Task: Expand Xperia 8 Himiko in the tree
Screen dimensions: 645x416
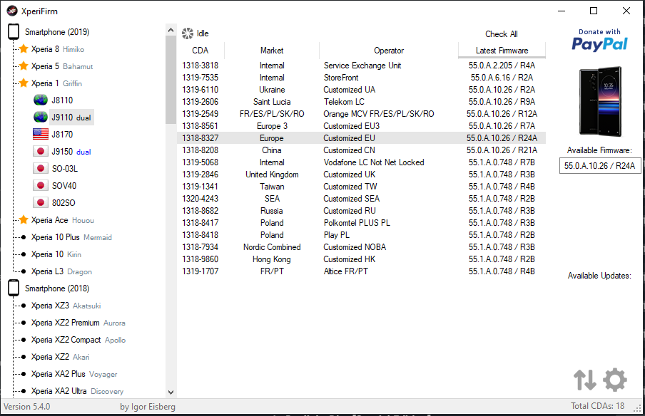Action: pyautogui.click(x=58, y=49)
